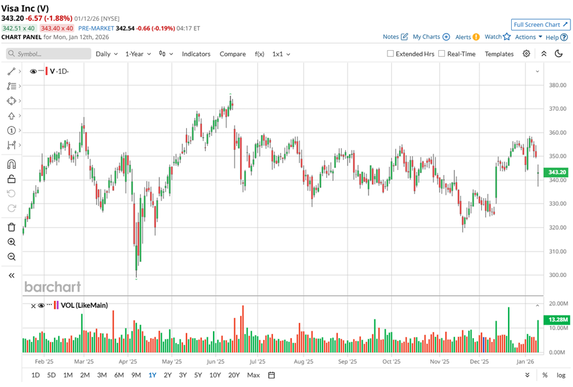This screenshot has height=387, width=573.
Task: Open the VOL indicator more options dots
Action: click(49, 304)
